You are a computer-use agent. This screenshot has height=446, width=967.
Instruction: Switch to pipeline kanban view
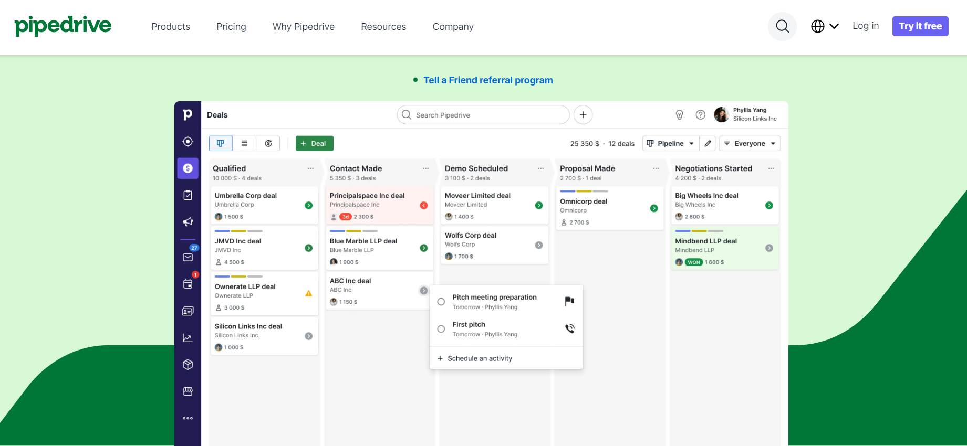(x=221, y=143)
